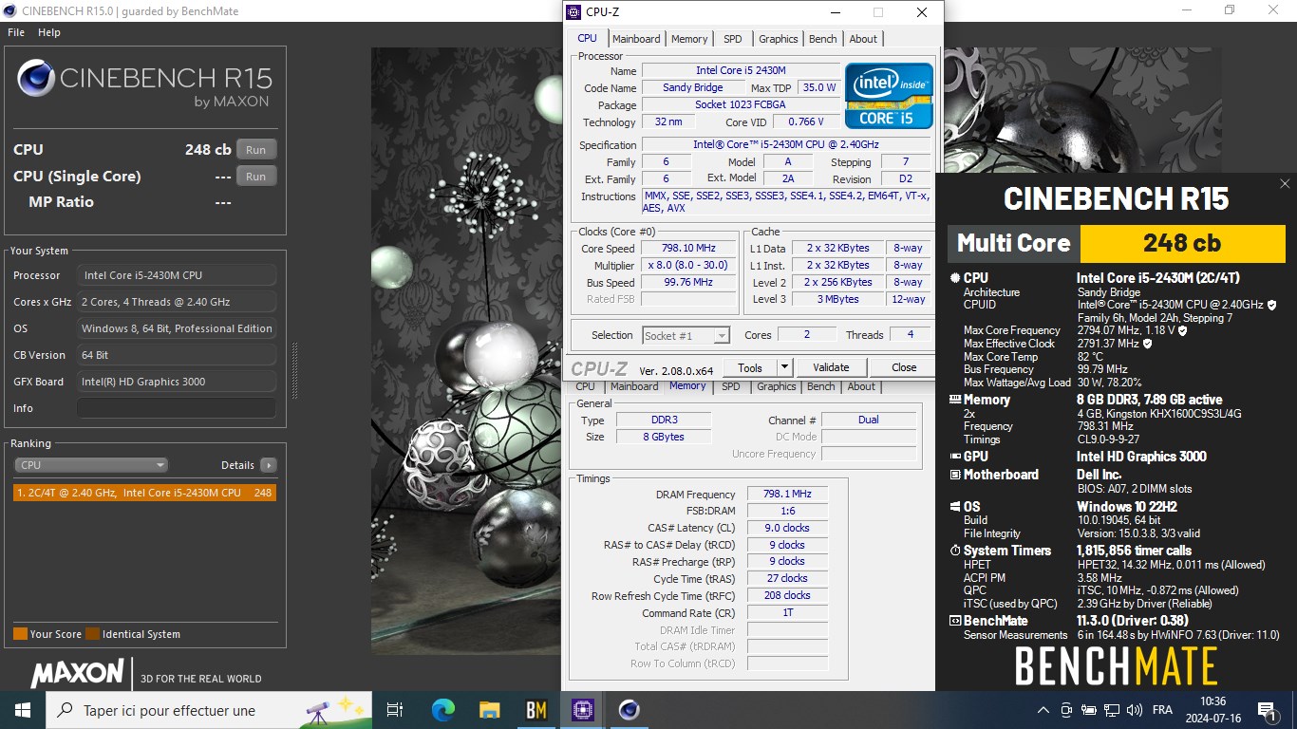Click the Cinebench render preview image
This screenshot has height=729, width=1297.
465,351
